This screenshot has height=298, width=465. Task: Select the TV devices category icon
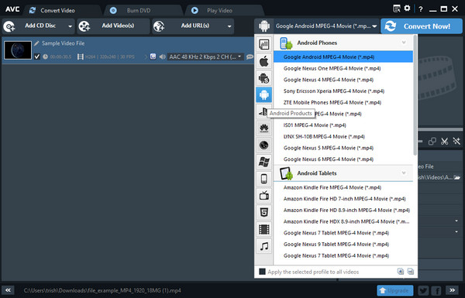pos(263,196)
